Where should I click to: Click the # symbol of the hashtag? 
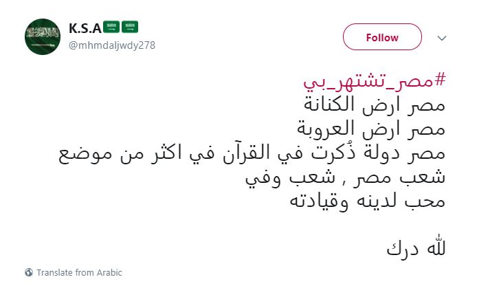pos(440,80)
